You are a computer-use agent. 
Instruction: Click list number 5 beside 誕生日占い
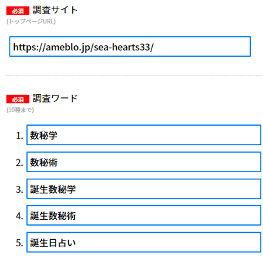pyautogui.click(x=19, y=243)
